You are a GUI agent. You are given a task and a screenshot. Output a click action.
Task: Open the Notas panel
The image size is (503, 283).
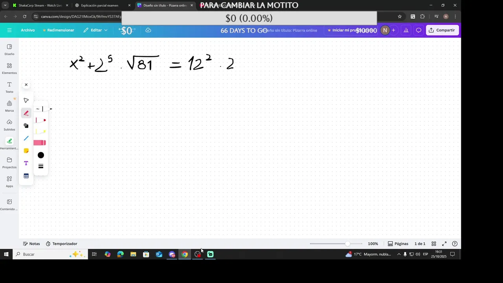pyautogui.click(x=31, y=244)
